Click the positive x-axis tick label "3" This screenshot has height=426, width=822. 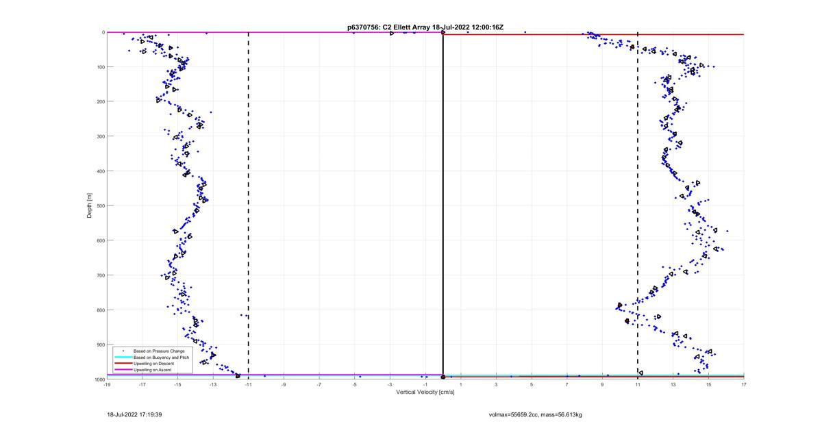tap(497, 384)
